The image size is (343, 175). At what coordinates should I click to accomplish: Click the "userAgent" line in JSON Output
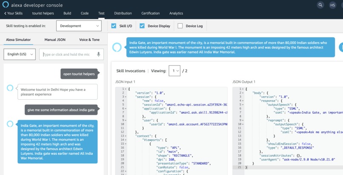pyautogui.click(x=297, y=160)
